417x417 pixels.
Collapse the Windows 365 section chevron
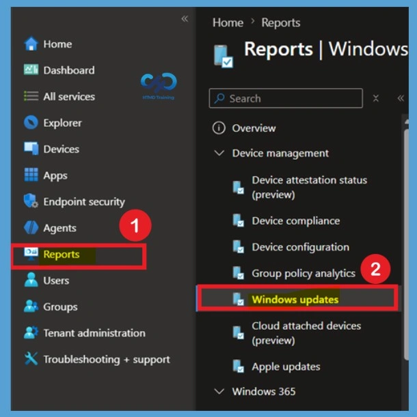click(219, 391)
